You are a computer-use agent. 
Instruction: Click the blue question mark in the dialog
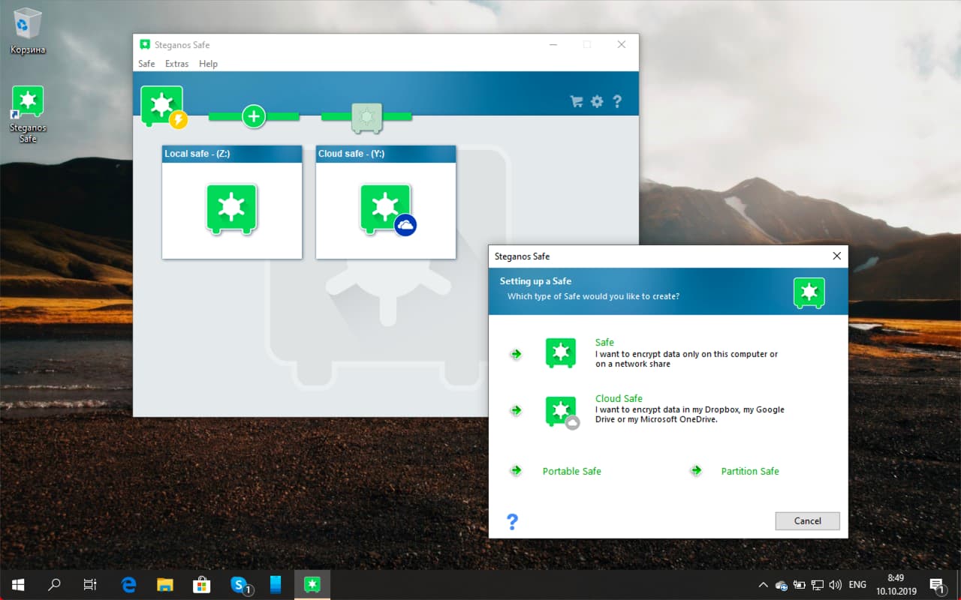(512, 521)
